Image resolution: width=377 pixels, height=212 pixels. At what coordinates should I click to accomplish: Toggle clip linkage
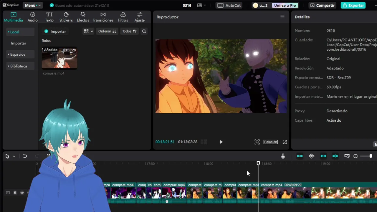pos(323,156)
